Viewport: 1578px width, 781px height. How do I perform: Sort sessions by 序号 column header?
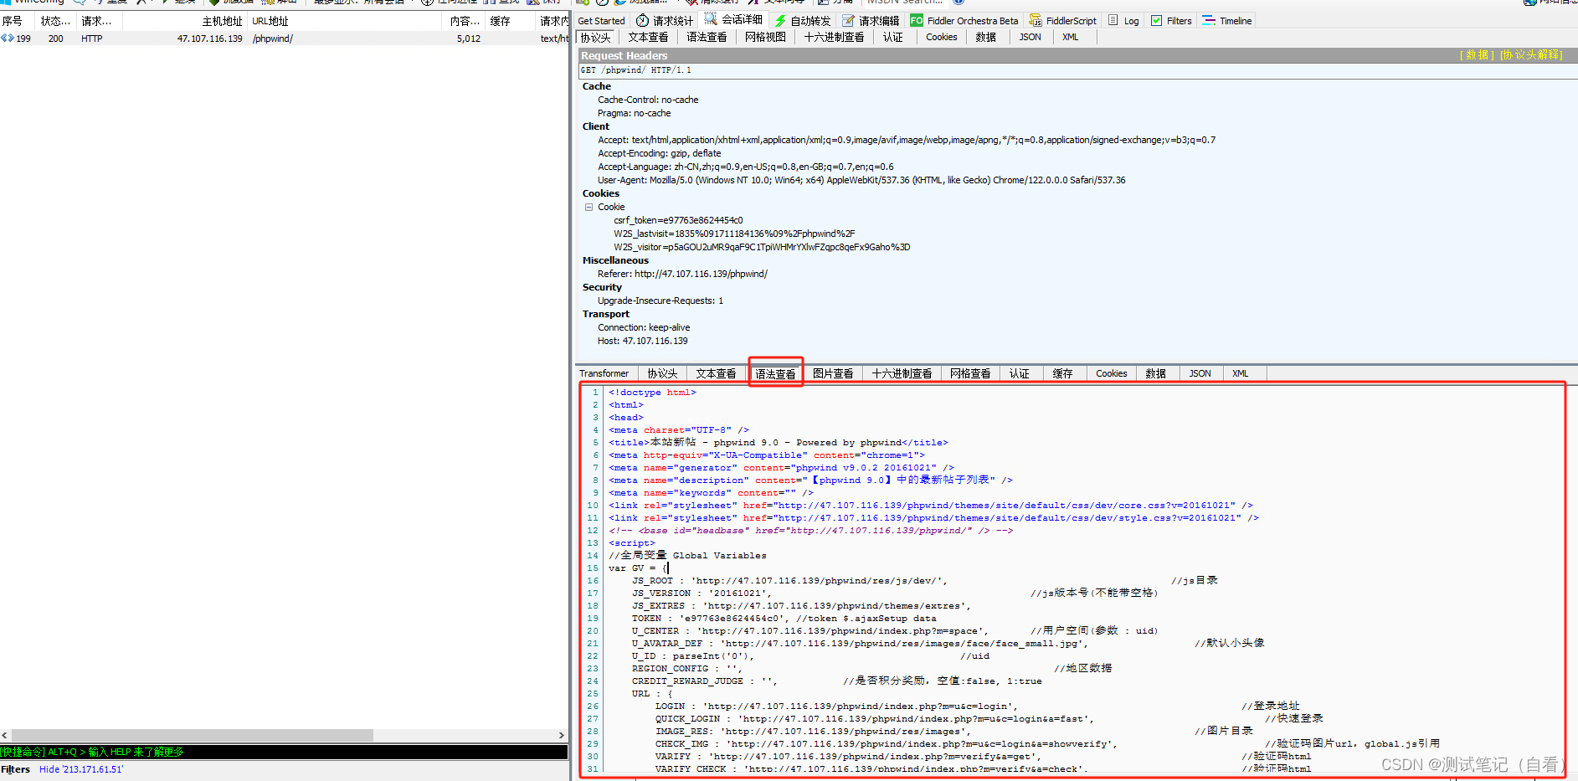pos(17,21)
